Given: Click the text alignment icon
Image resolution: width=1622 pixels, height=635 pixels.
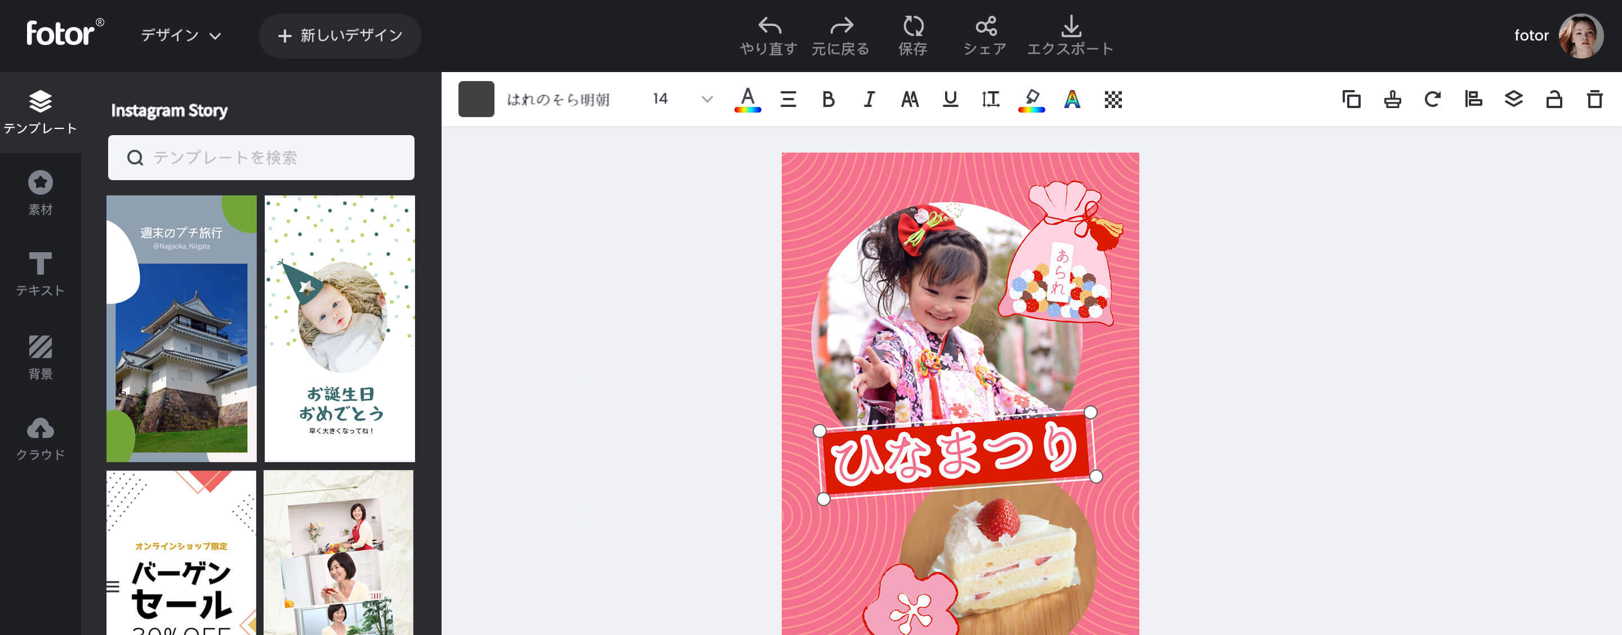Looking at the screenshot, I should [x=788, y=100].
